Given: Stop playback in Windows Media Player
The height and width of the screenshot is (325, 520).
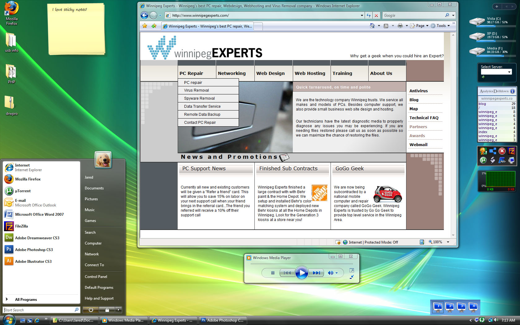Looking at the screenshot, I should [273, 273].
